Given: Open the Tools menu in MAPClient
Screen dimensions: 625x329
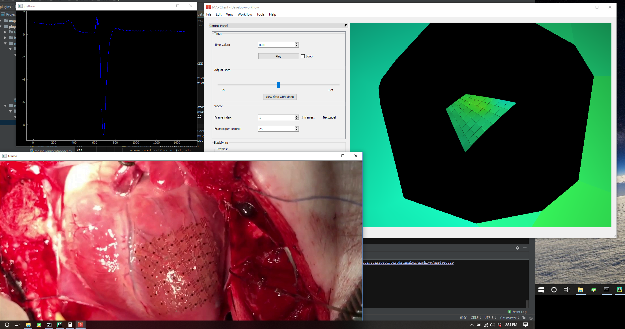Looking at the screenshot, I should point(260,14).
